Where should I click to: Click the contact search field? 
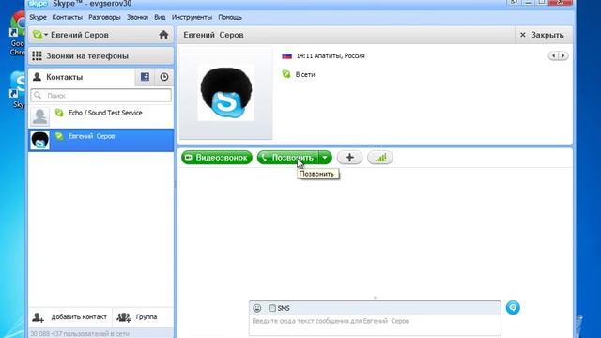(x=101, y=96)
